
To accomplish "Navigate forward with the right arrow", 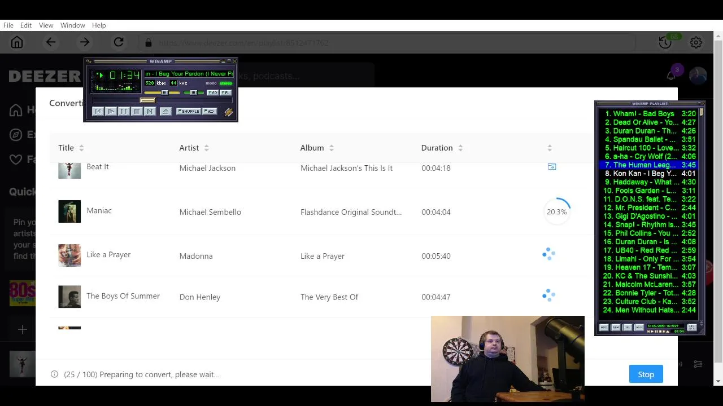I will point(84,42).
